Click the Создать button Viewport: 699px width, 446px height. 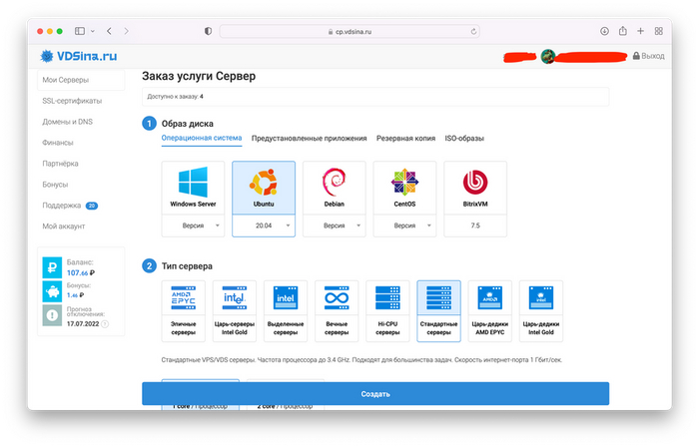375,394
